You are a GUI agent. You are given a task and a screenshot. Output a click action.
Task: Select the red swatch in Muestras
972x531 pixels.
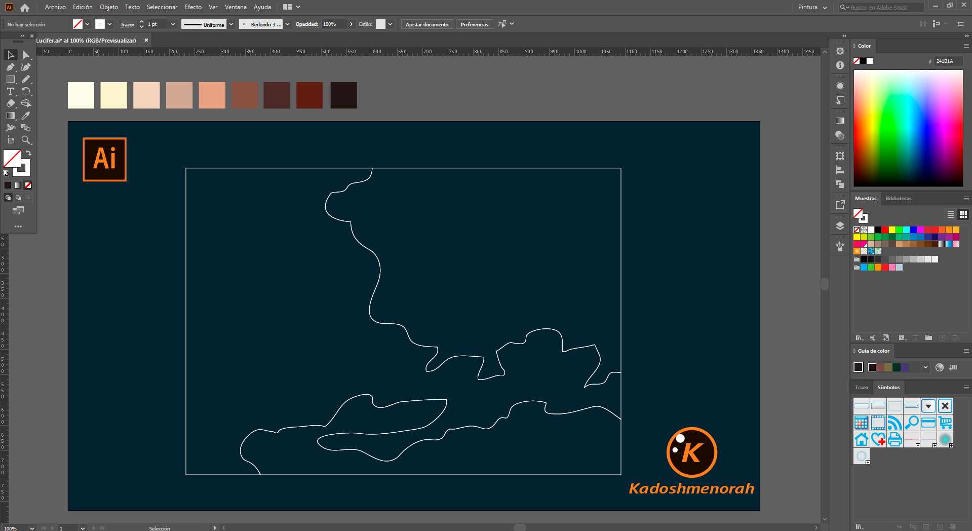(x=885, y=230)
